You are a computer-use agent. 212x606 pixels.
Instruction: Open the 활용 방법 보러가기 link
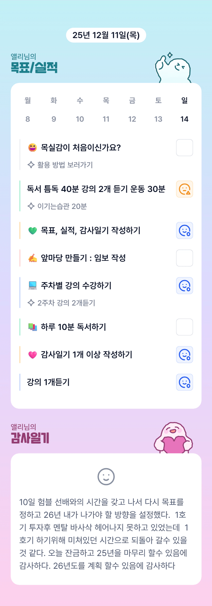pyautogui.click(x=65, y=165)
